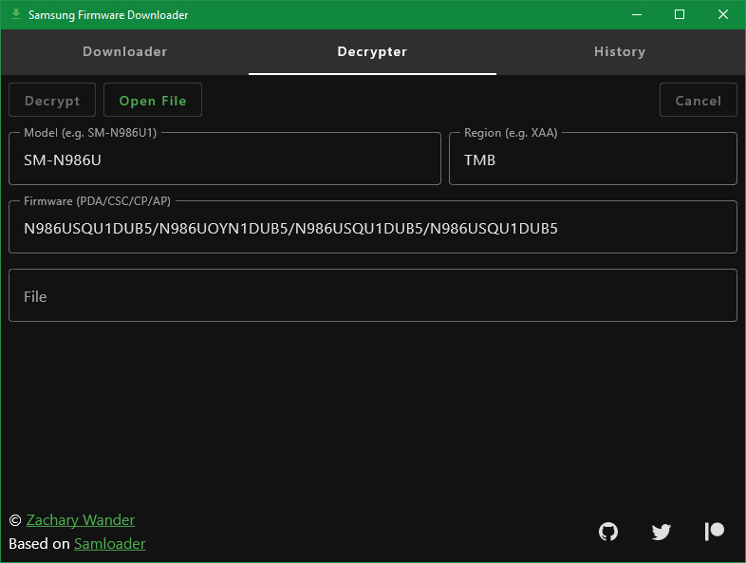Viewport: 746px width, 563px height.
Task: Click the Samsung Firmware Downloader window title
Action: (108, 15)
